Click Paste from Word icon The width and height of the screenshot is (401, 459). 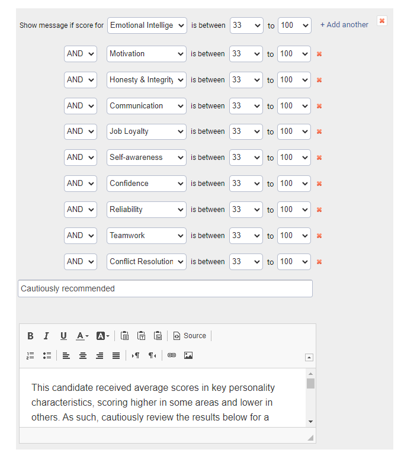(158, 336)
